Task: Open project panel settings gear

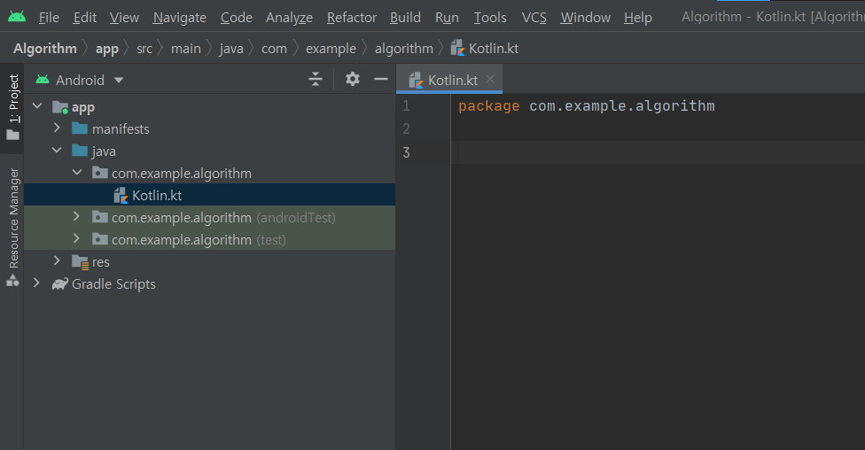Action: coord(353,80)
